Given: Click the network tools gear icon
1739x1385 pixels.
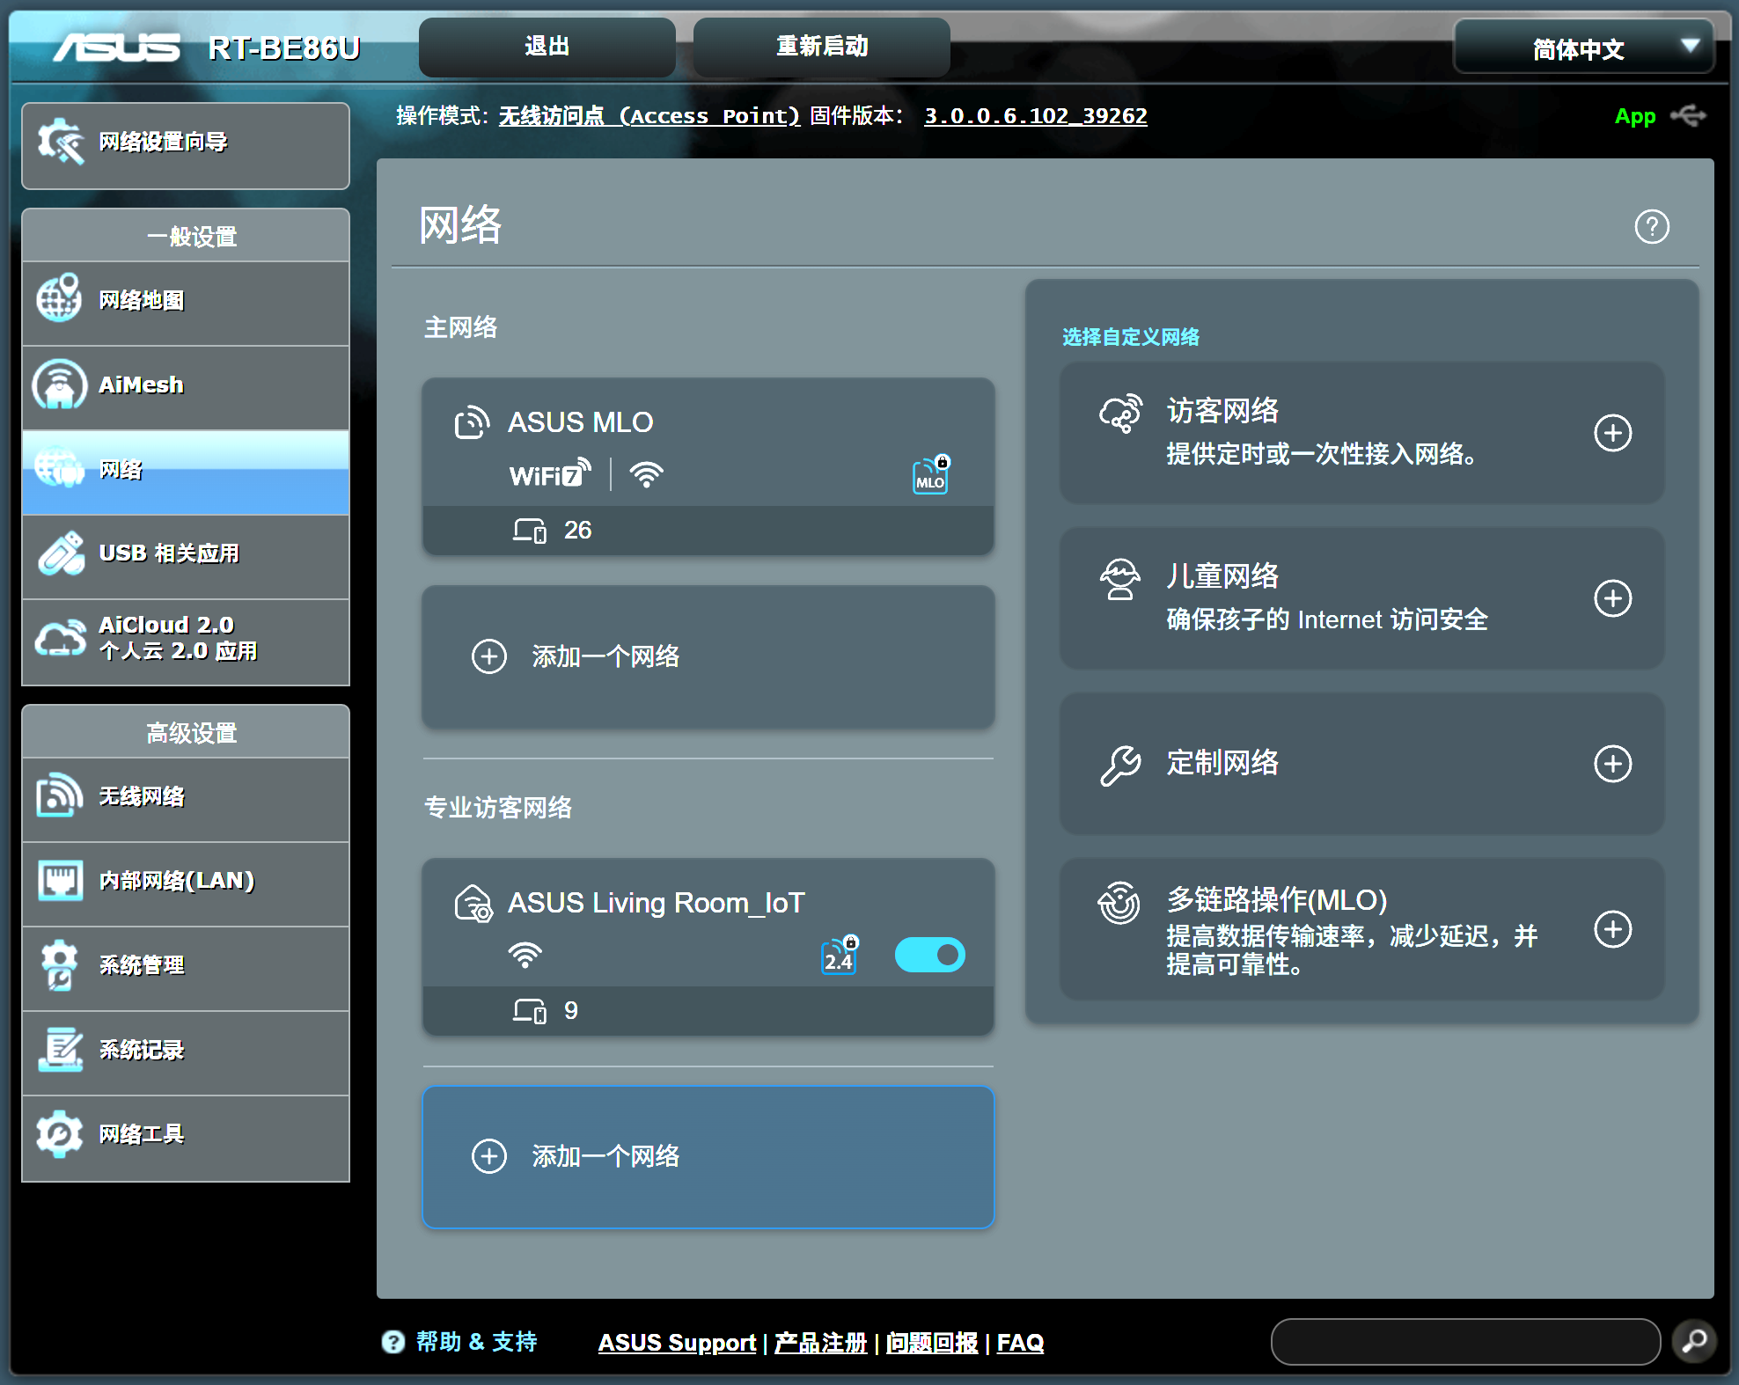Looking at the screenshot, I should pos(59,1133).
